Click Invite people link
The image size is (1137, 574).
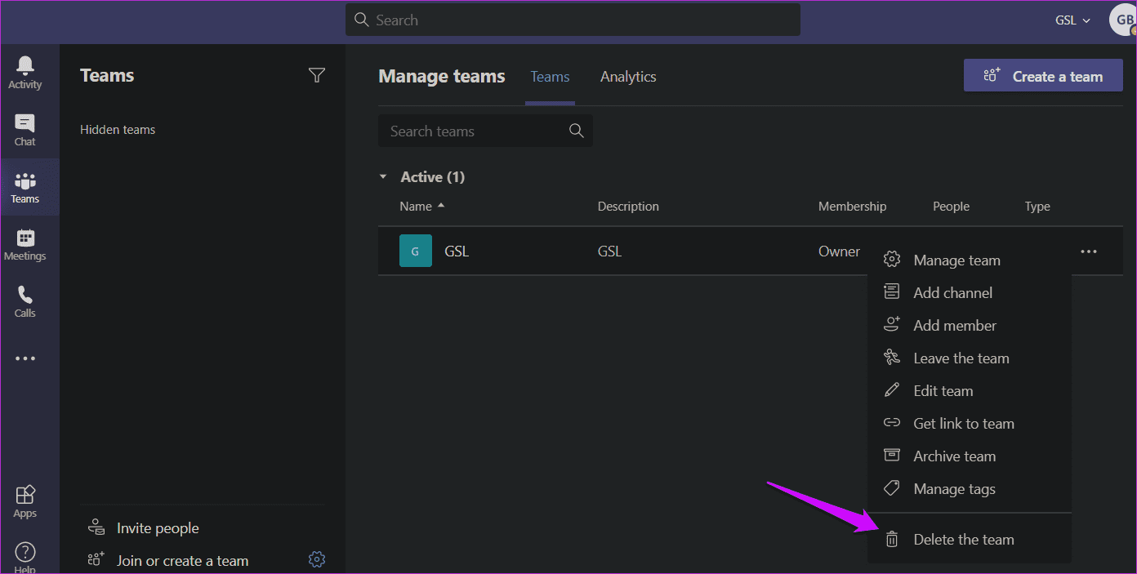(x=158, y=528)
